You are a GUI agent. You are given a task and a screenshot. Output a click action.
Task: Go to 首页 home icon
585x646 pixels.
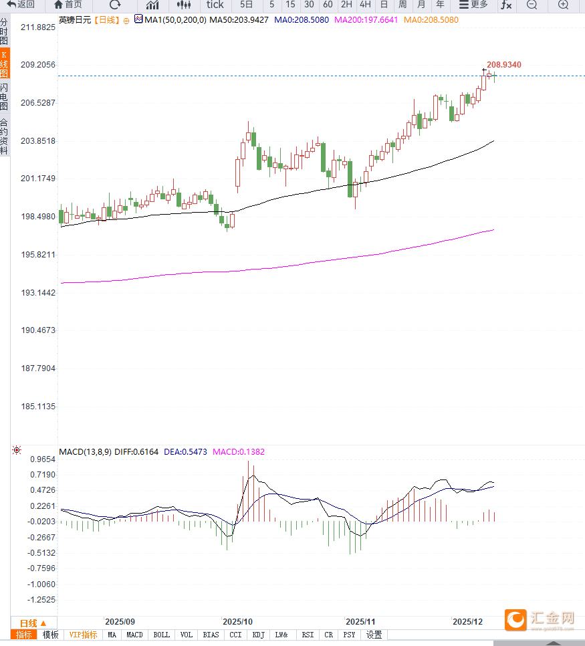[68, 5]
